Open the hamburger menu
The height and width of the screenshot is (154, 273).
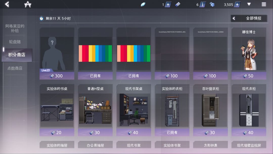[264, 4]
